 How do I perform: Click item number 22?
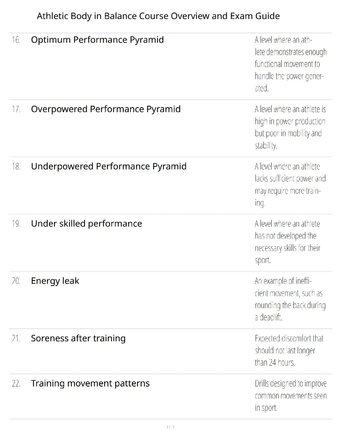click(x=16, y=384)
